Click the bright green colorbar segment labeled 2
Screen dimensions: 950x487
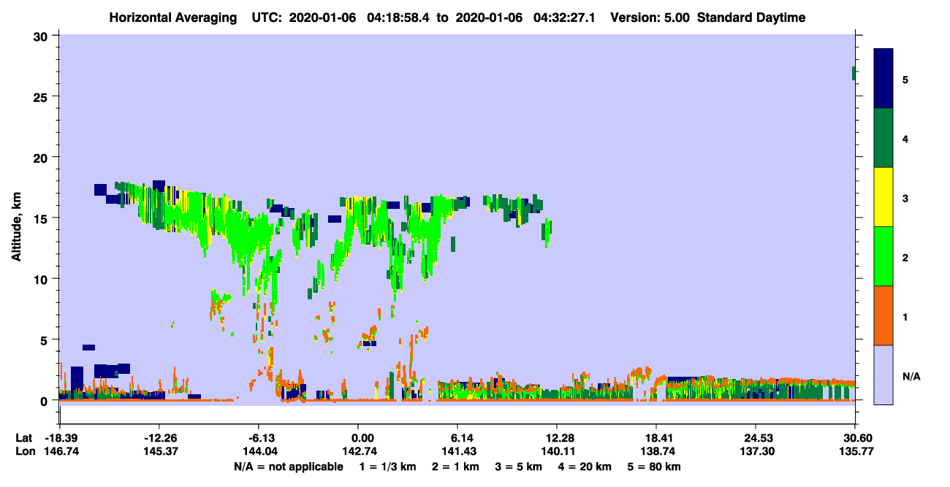[x=883, y=256]
